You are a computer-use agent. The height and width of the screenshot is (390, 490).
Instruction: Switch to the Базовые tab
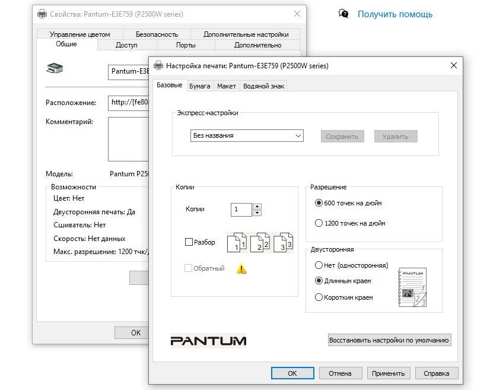tap(170, 85)
